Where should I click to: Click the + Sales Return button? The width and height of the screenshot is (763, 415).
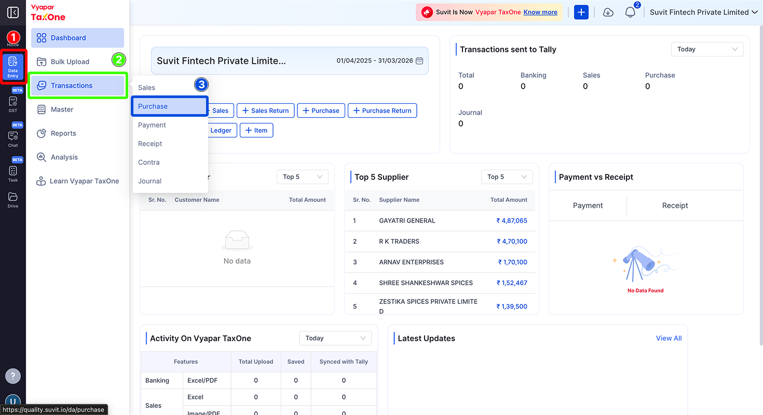[x=266, y=110]
